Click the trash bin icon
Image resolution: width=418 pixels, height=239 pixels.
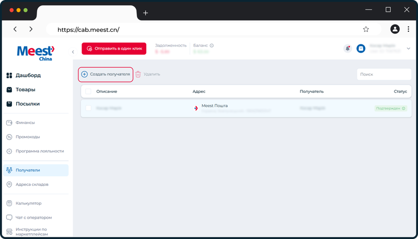click(x=138, y=74)
